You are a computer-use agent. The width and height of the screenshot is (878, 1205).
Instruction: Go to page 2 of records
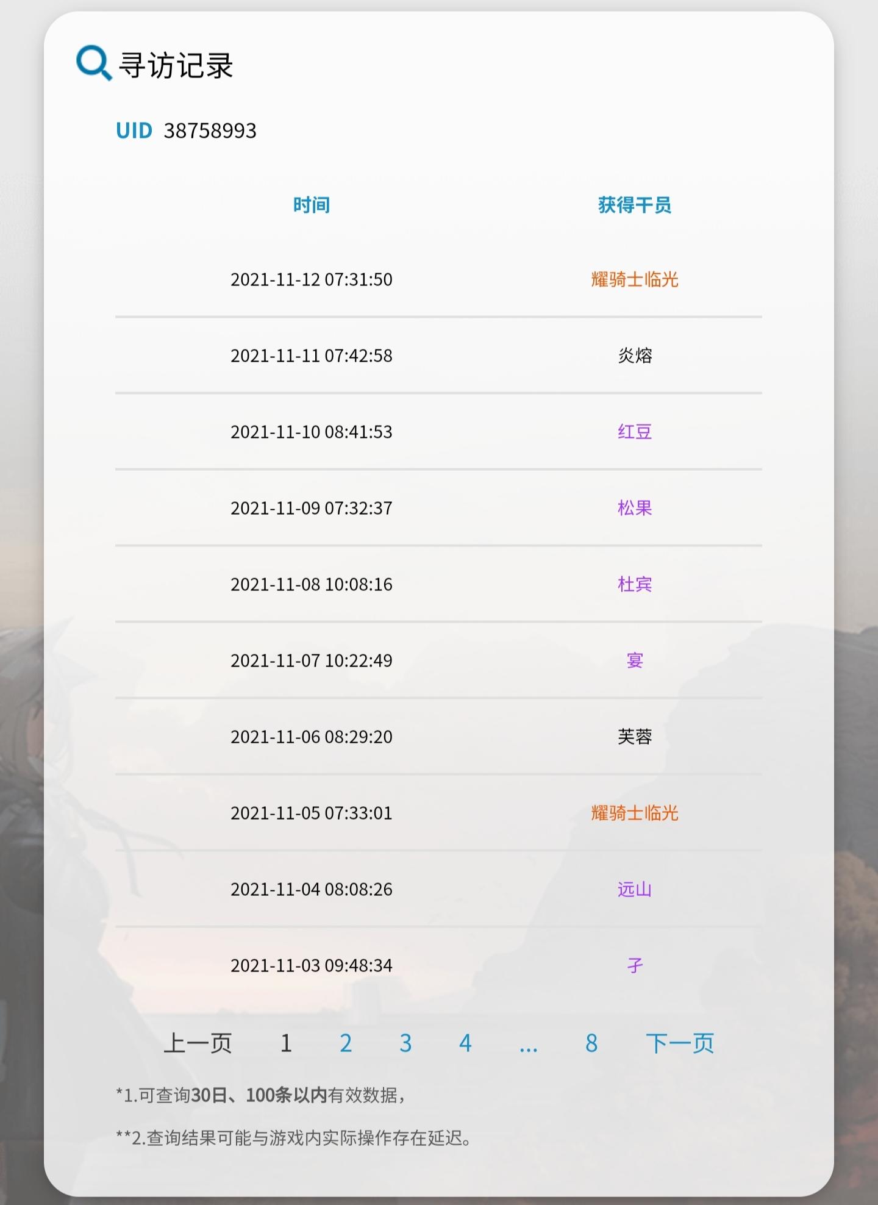346,1043
